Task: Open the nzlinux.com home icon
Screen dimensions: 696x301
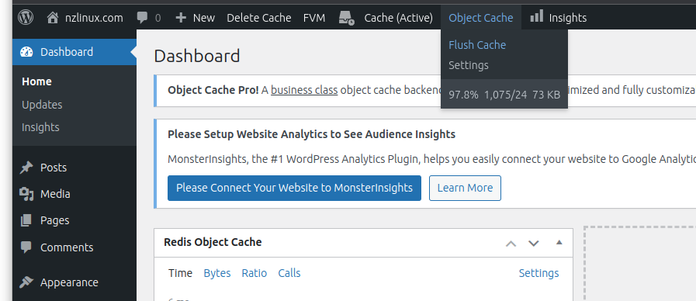Action: [53, 17]
